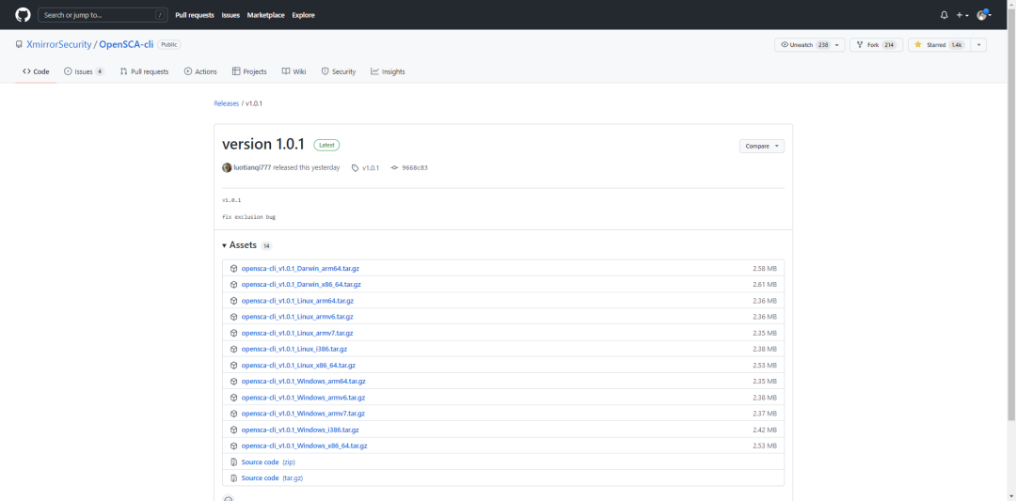Download Linux_armv7.tar.gz asset
1016x501 pixels.
(296, 333)
